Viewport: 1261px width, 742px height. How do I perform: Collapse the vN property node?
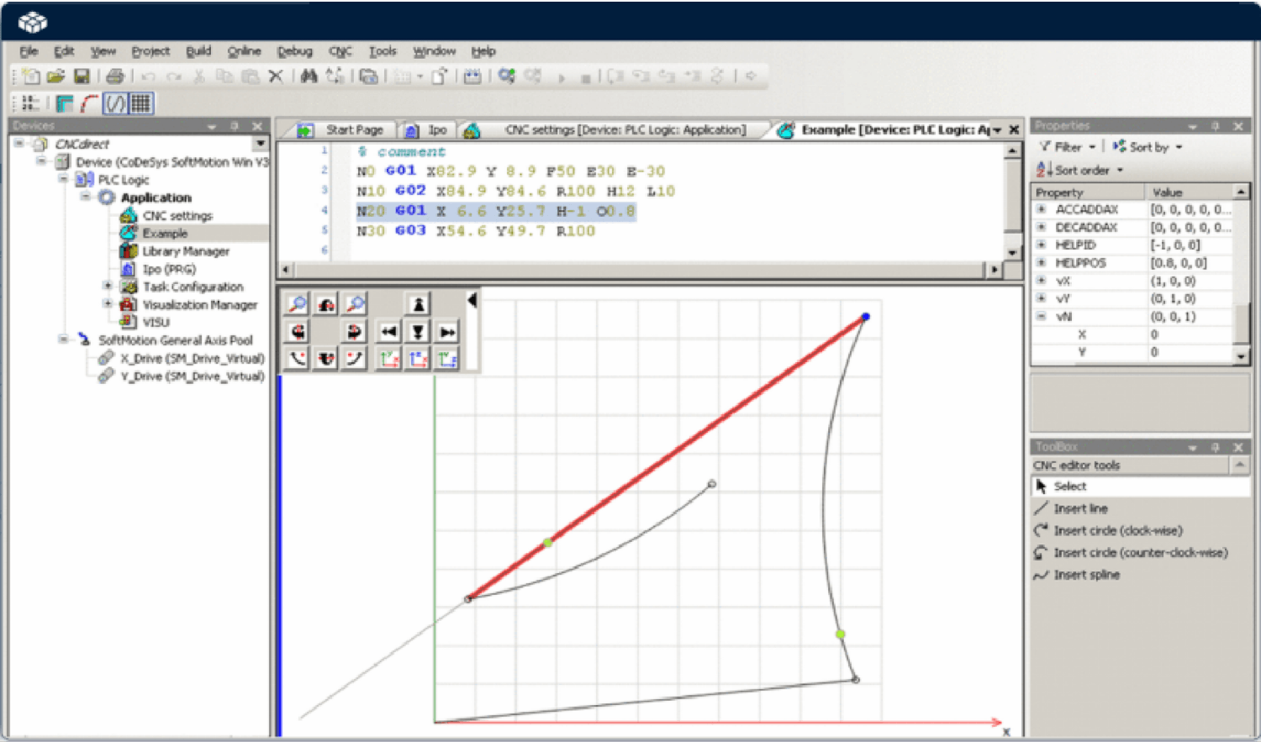click(x=1042, y=317)
